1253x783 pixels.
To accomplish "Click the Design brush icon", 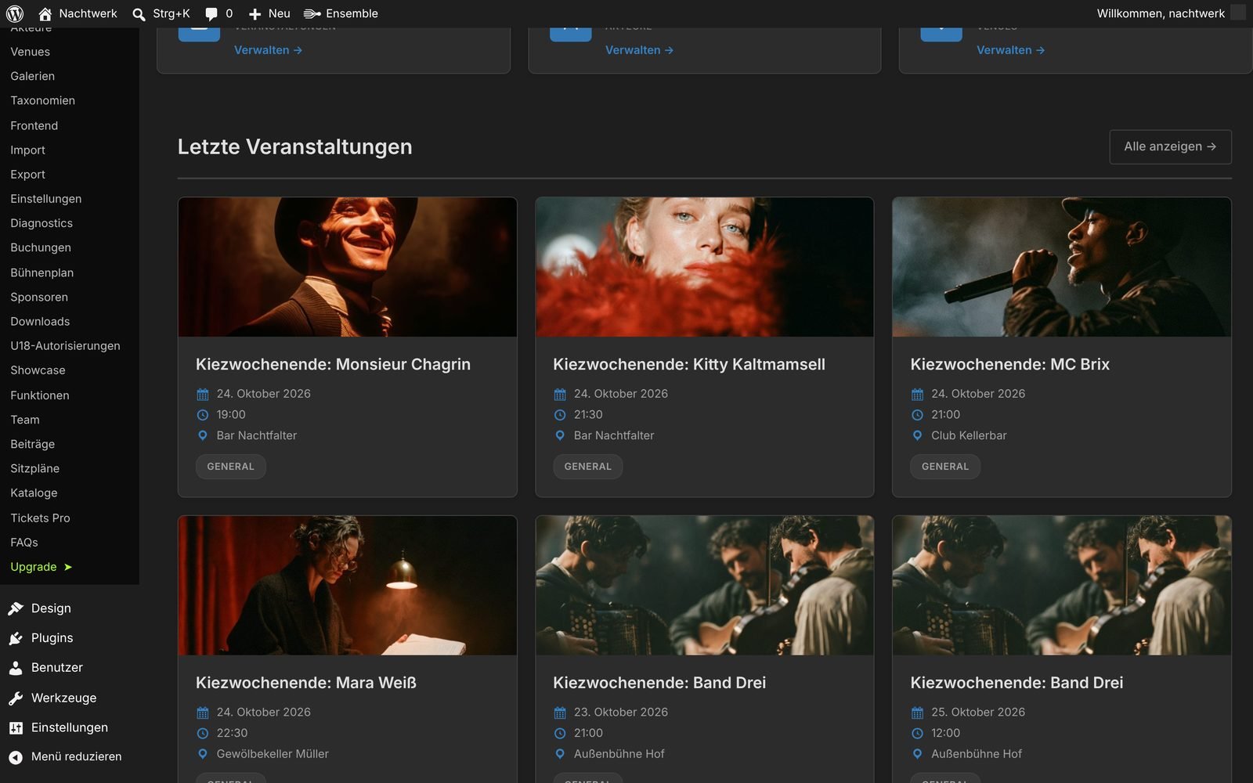I will [x=16, y=608].
